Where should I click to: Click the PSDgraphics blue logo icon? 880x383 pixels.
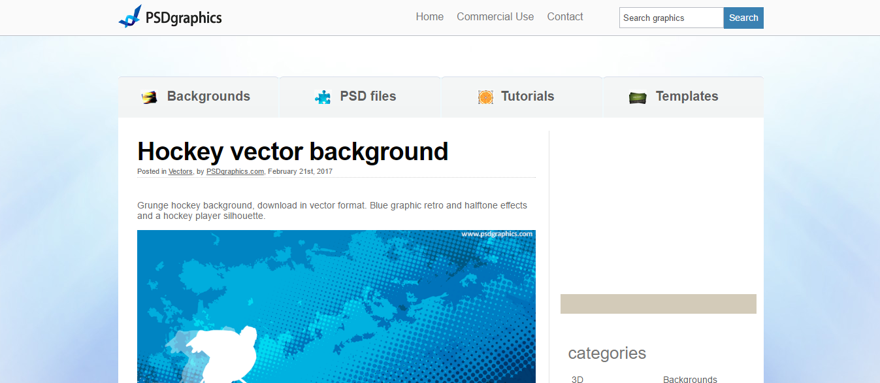[130, 16]
